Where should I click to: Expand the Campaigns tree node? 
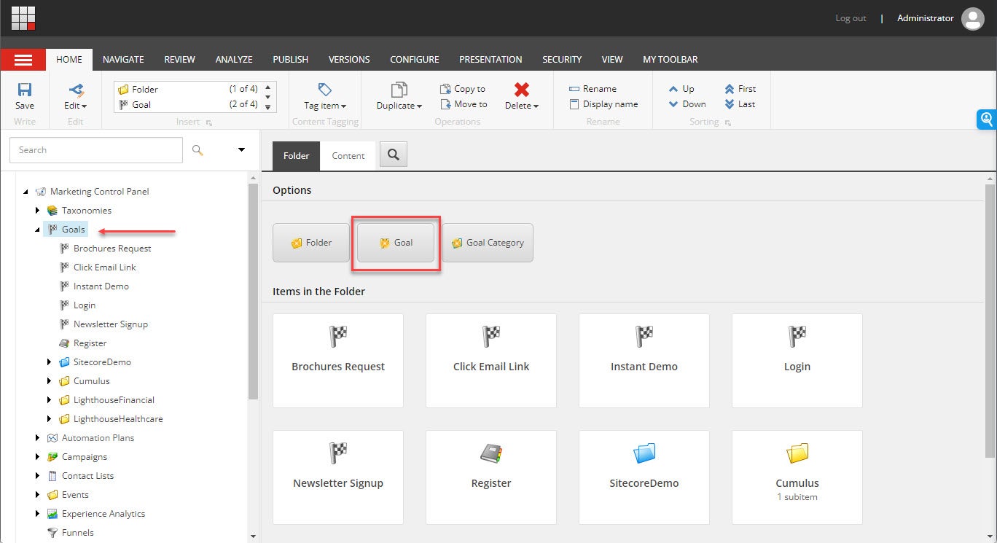38,457
